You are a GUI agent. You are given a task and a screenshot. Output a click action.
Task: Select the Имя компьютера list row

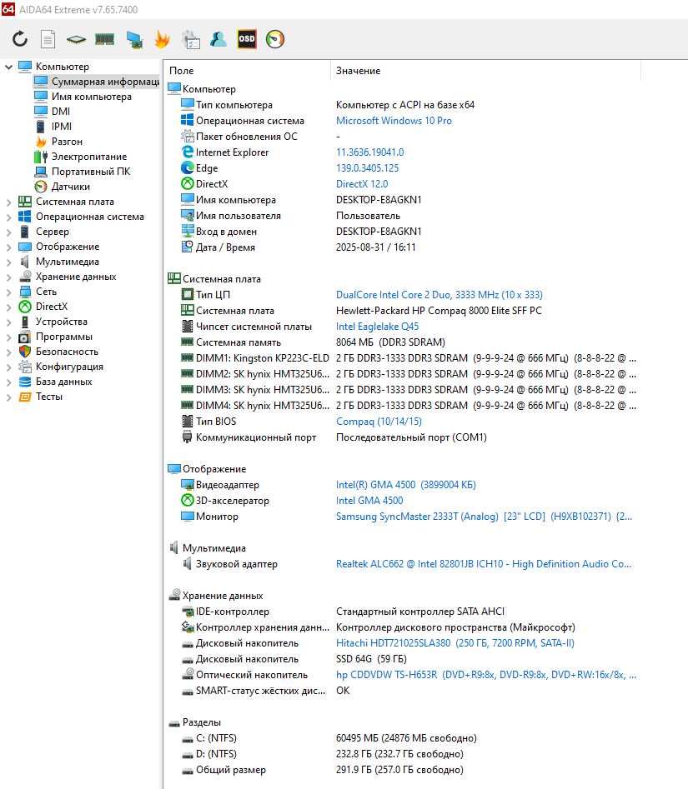pyautogui.click(x=402, y=200)
